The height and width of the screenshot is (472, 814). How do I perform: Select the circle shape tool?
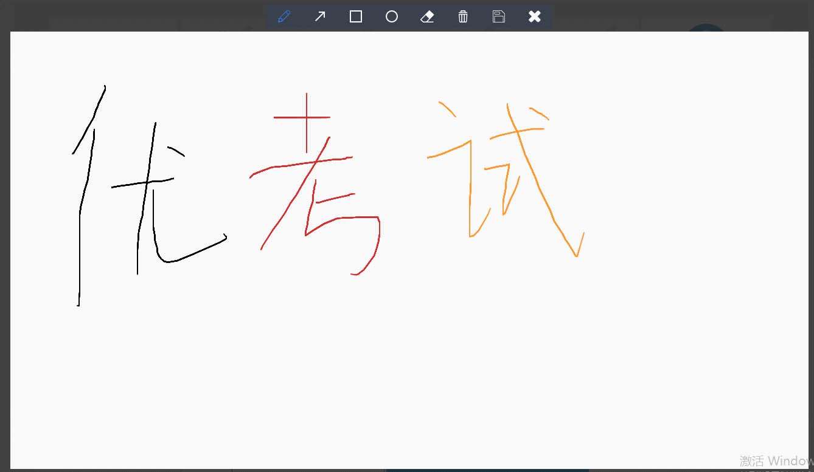click(391, 16)
